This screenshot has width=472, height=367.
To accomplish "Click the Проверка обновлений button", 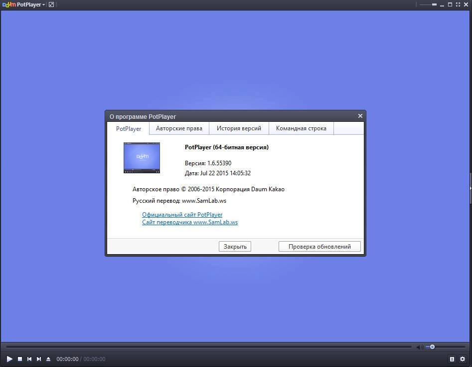I will tap(319, 246).
